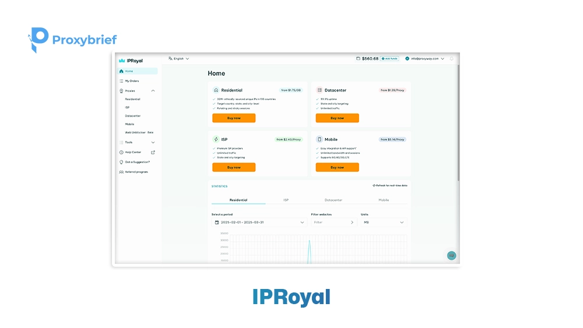This screenshot has height=328, width=583.
Task: Open the info@proxyway.com account dropdown
Action: pyautogui.click(x=425, y=59)
